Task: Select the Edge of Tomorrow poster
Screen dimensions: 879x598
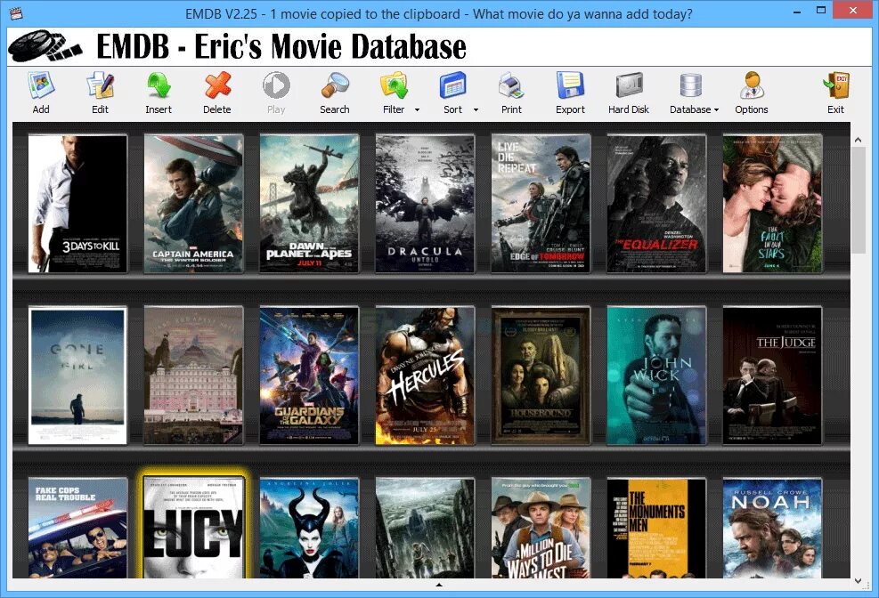Action: (541, 204)
